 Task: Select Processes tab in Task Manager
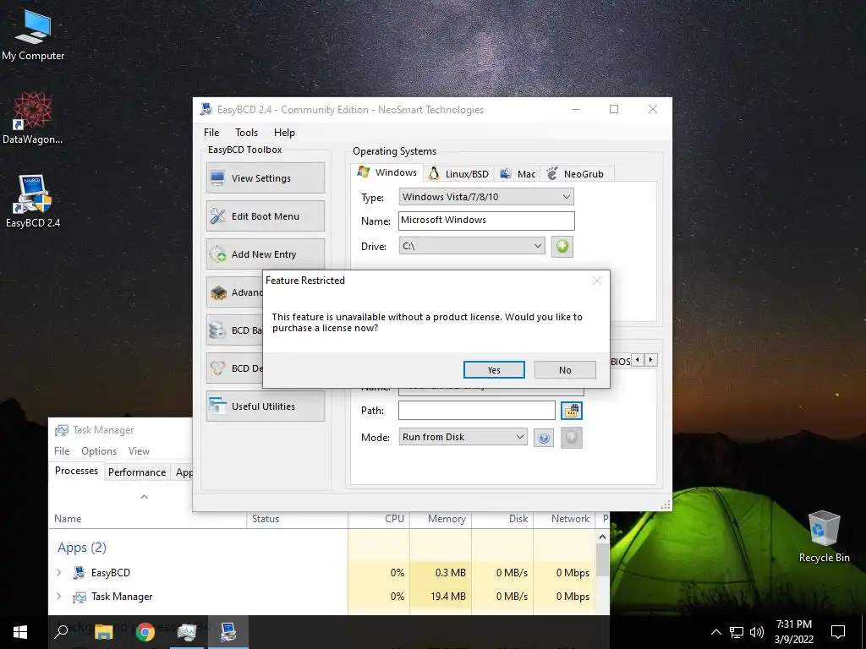[x=76, y=471]
